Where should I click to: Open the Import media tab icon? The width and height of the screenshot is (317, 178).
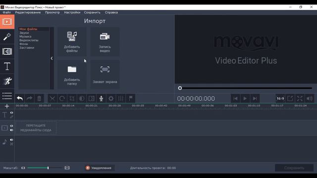pyautogui.click(x=7, y=22)
